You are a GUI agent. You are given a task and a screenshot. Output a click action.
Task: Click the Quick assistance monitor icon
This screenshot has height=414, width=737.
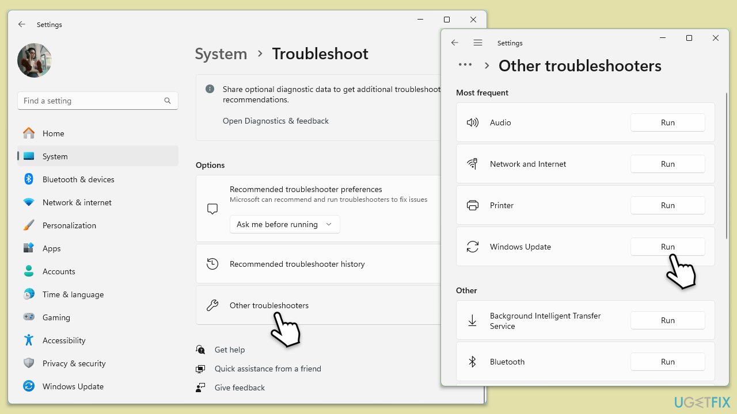[200, 369]
